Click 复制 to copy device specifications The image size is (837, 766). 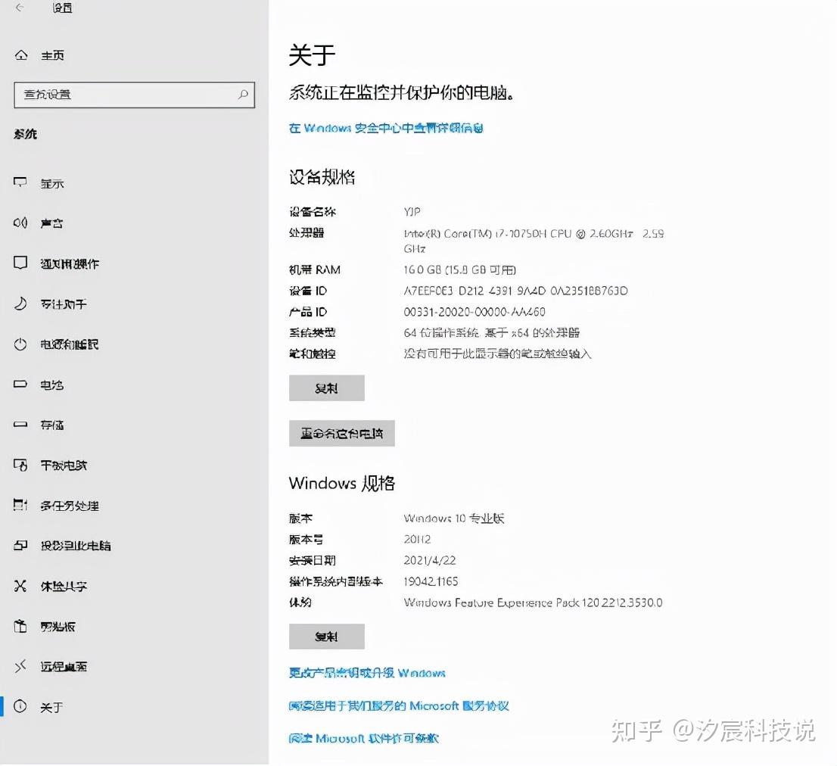pos(326,388)
